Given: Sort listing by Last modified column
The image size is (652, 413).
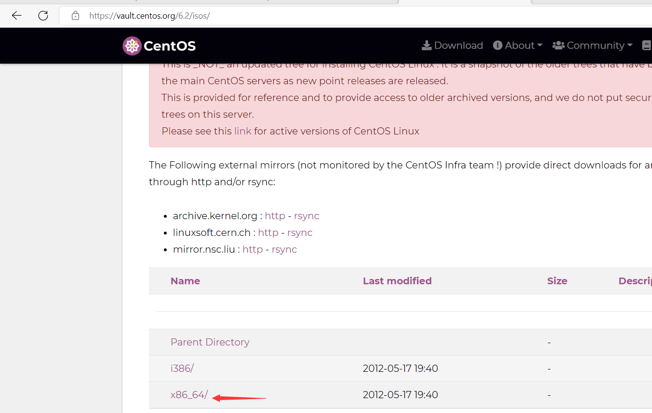Looking at the screenshot, I should (x=397, y=281).
